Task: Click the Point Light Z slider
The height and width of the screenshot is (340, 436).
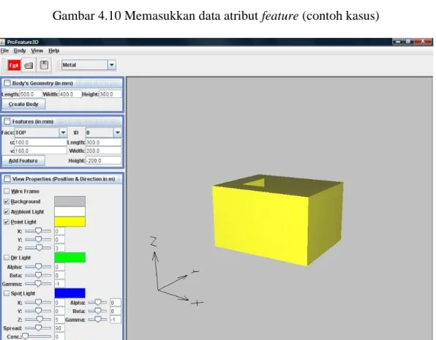Action: click(x=38, y=248)
